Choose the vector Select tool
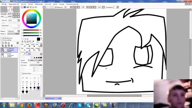Screen dimensions: 192x108 click(x=33, y=49)
